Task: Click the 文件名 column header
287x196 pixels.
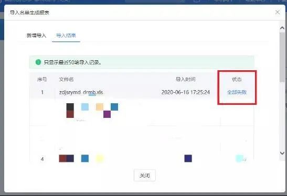Action: tap(66, 79)
